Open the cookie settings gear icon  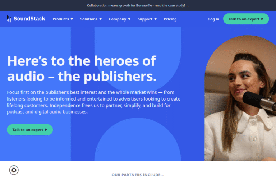(14, 170)
